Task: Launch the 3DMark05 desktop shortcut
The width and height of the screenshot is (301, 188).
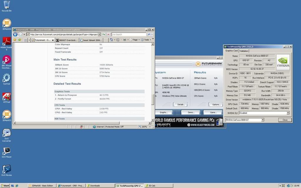Action: (x=6, y=115)
